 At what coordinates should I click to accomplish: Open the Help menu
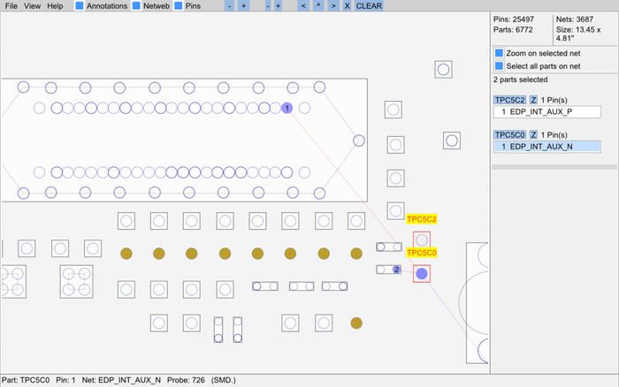55,6
